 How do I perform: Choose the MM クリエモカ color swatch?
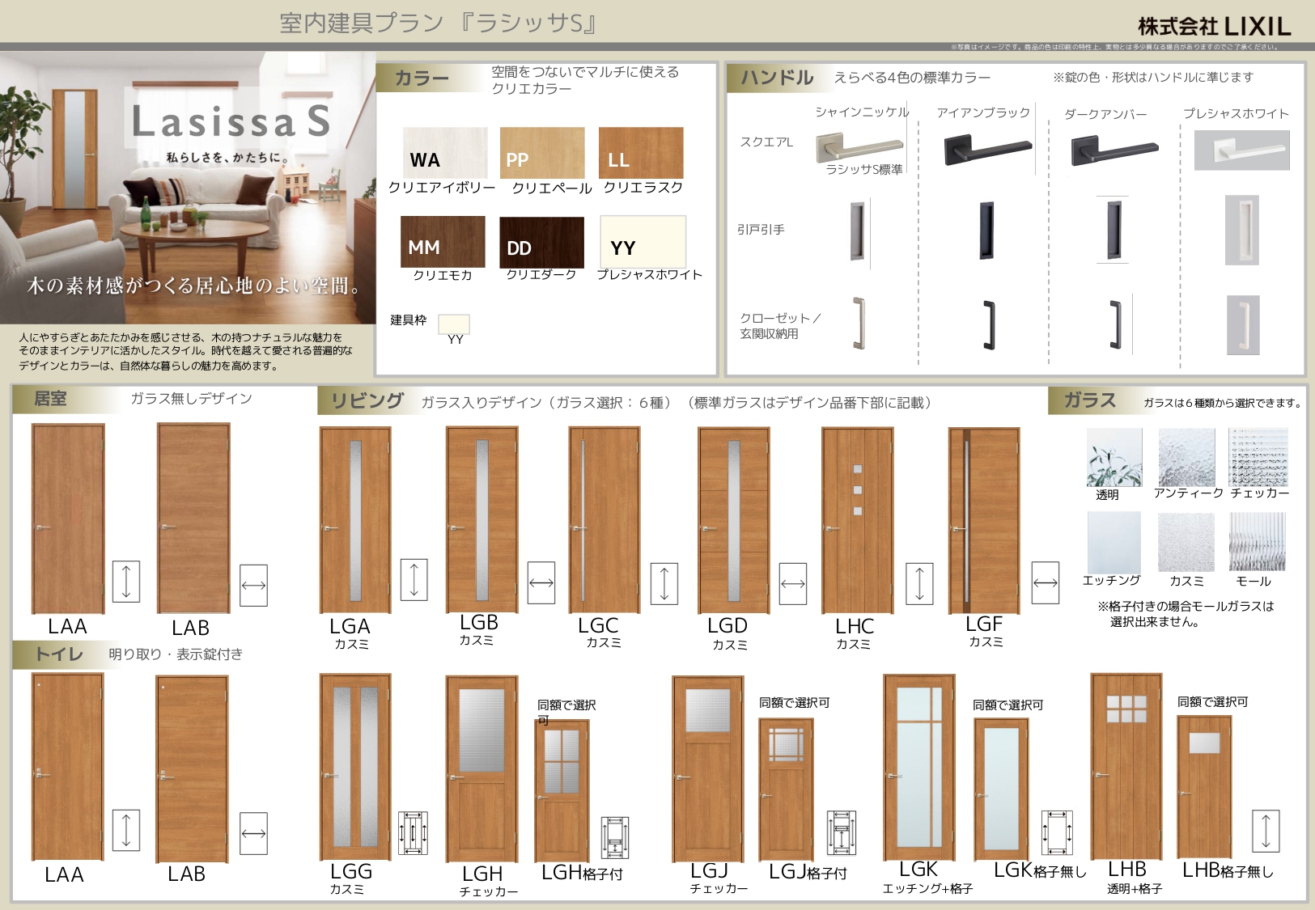point(443,241)
